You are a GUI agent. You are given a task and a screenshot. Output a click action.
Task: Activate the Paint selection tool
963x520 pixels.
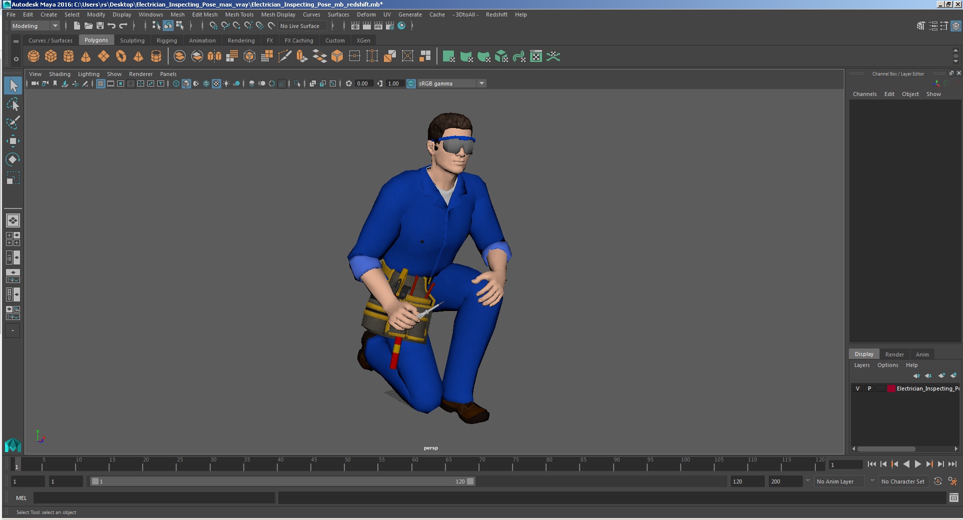(x=13, y=122)
